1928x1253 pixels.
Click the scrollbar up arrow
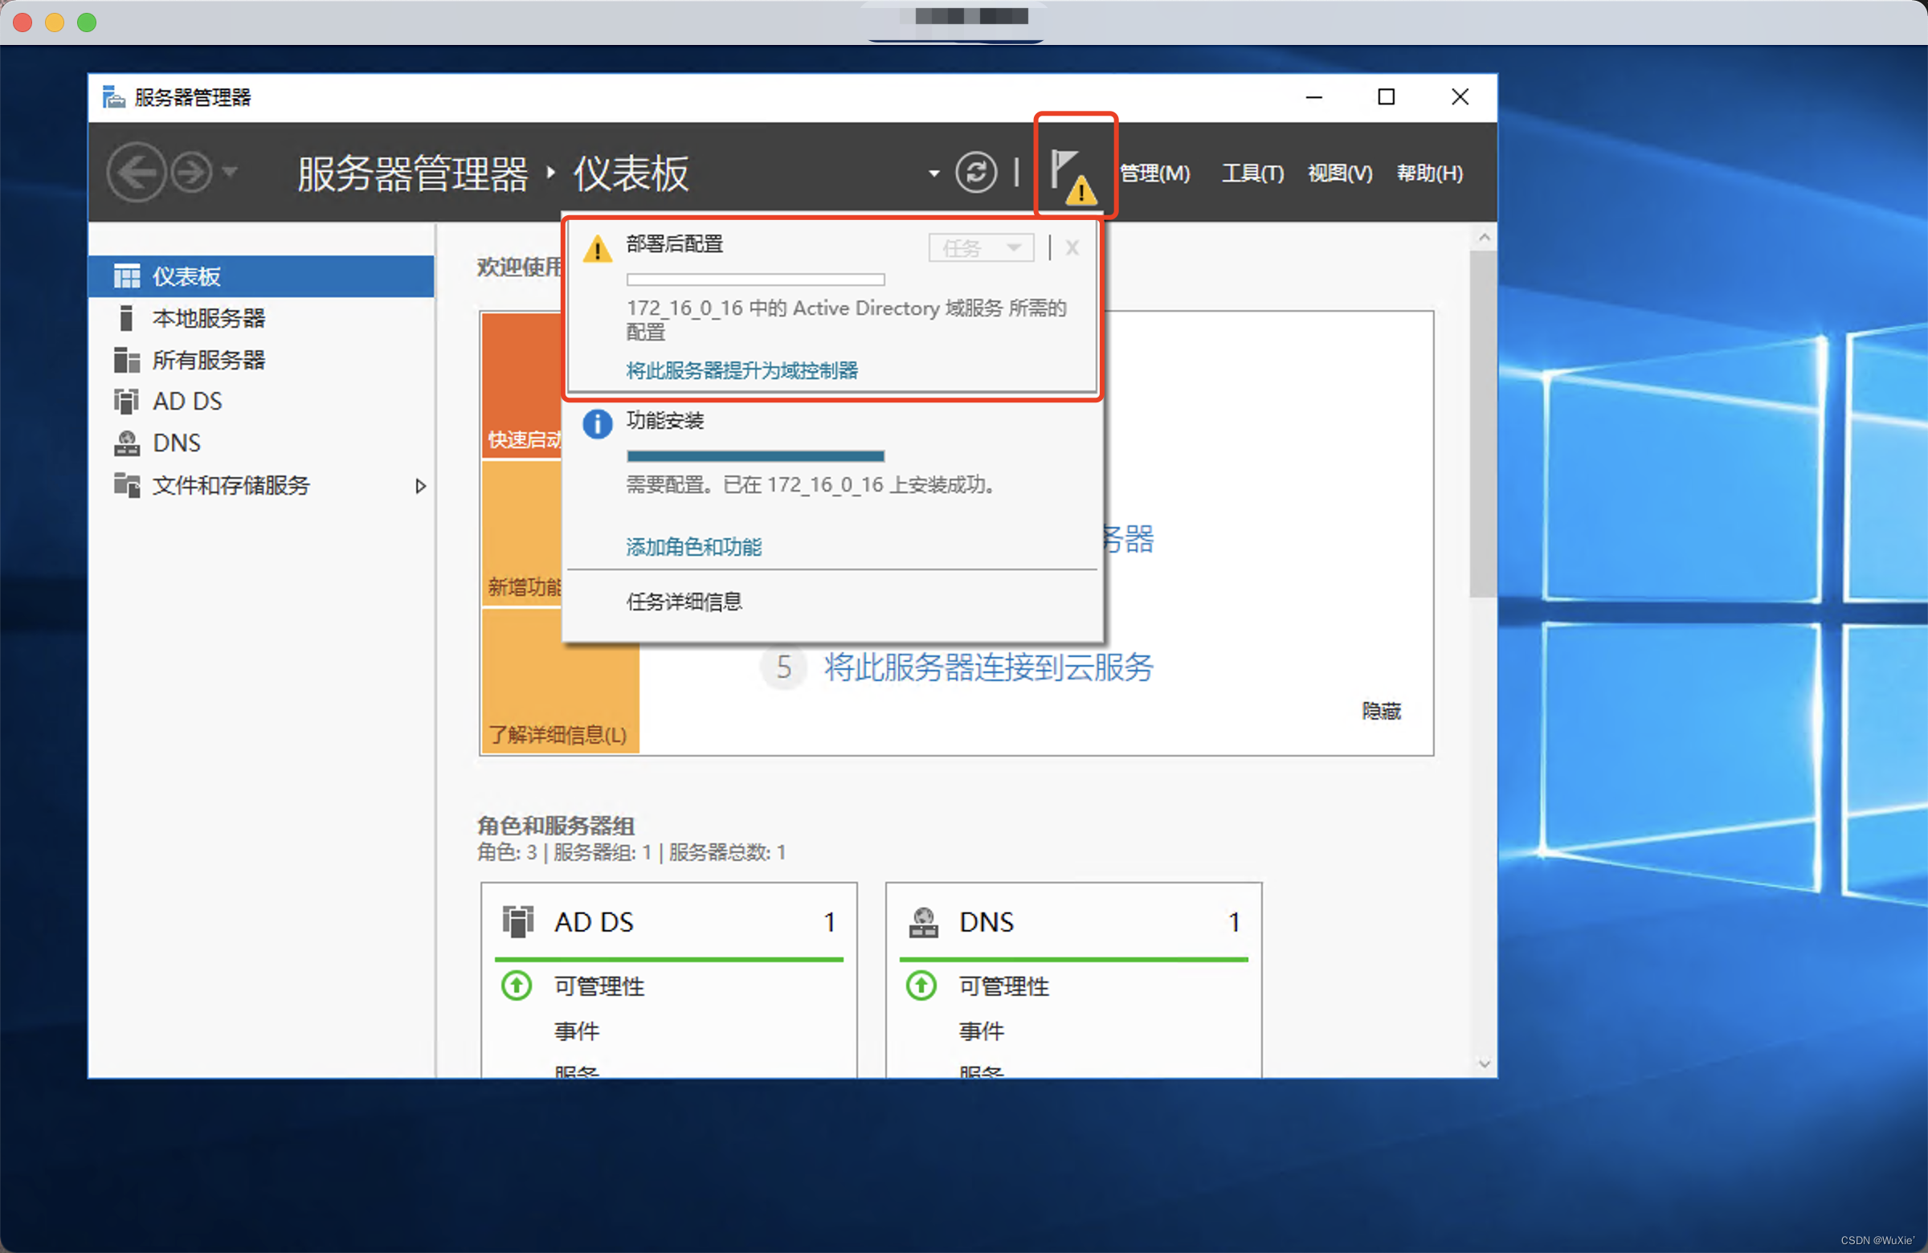point(1483,237)
